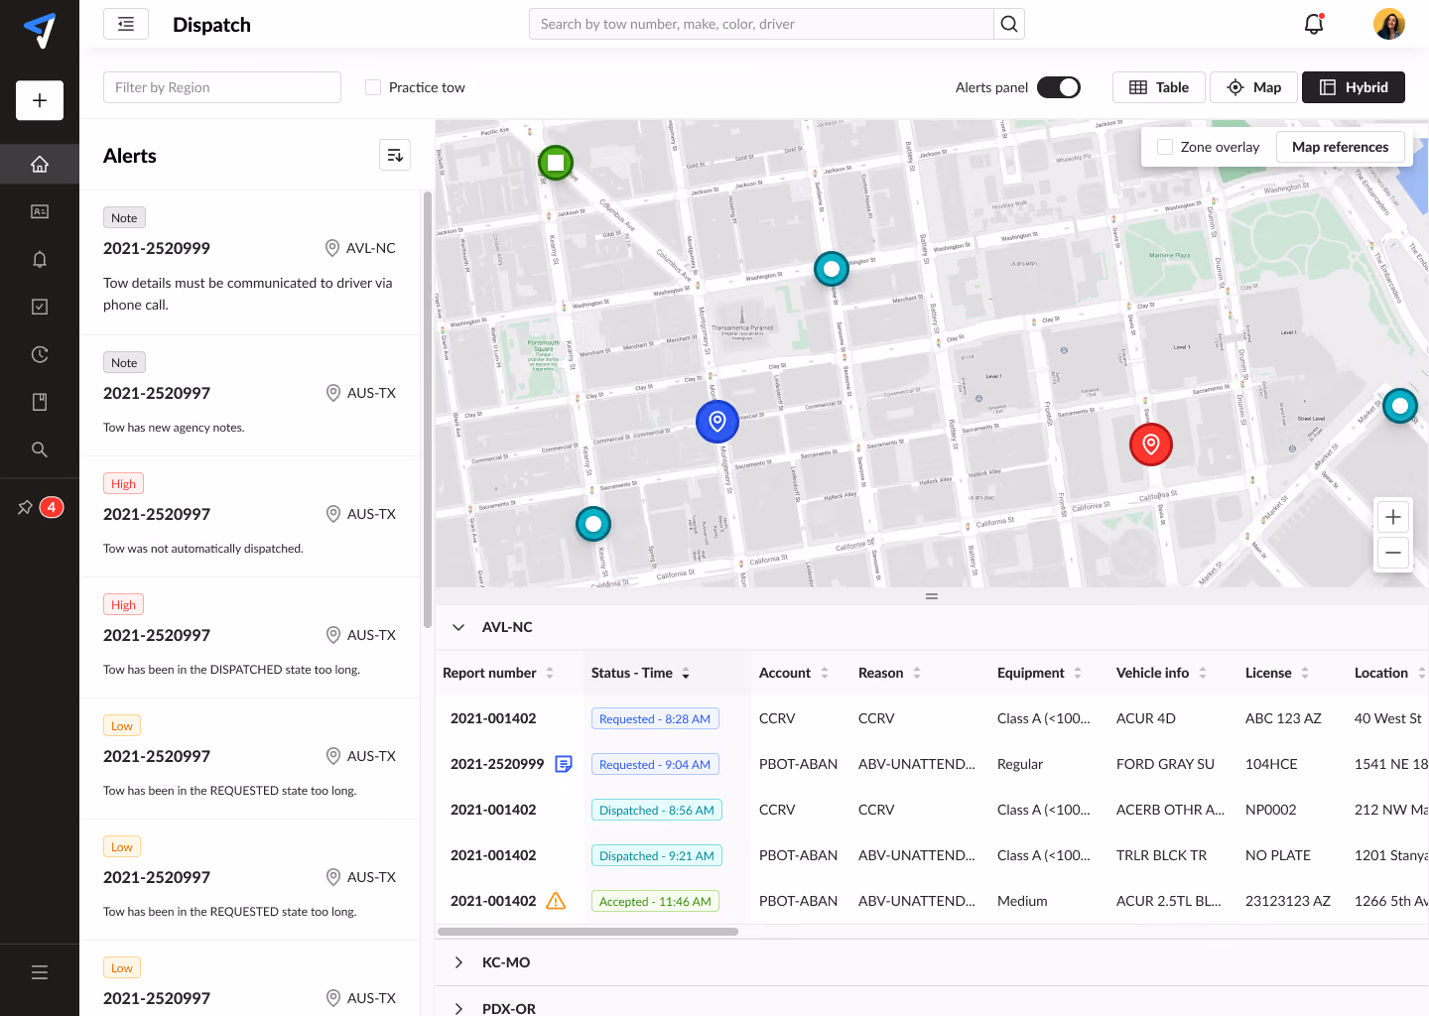This screenshot has height=1016, width=1429.
Task: Click the Filter by Region field
Action: pyautogui.click(x=222, y=87)
